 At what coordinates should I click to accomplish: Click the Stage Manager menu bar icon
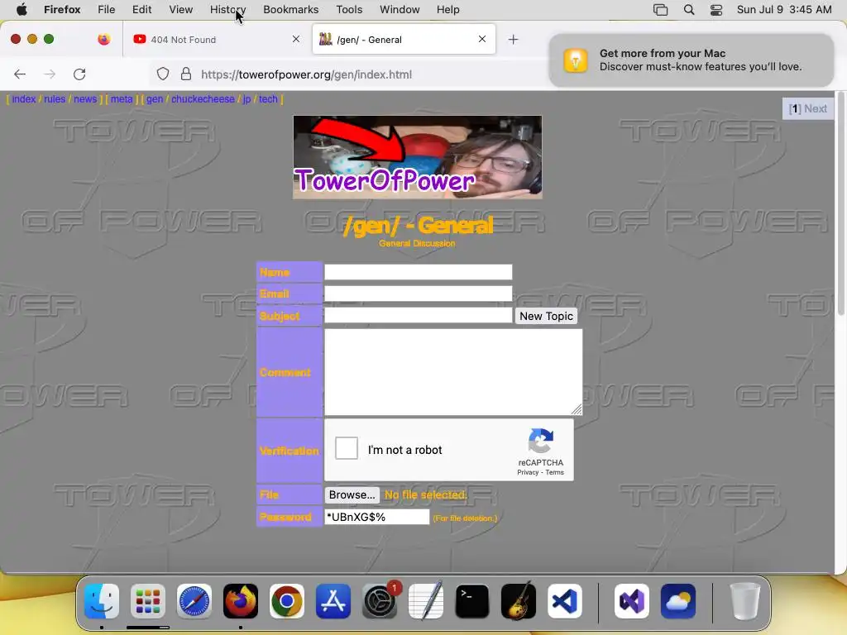pos(660,10)
